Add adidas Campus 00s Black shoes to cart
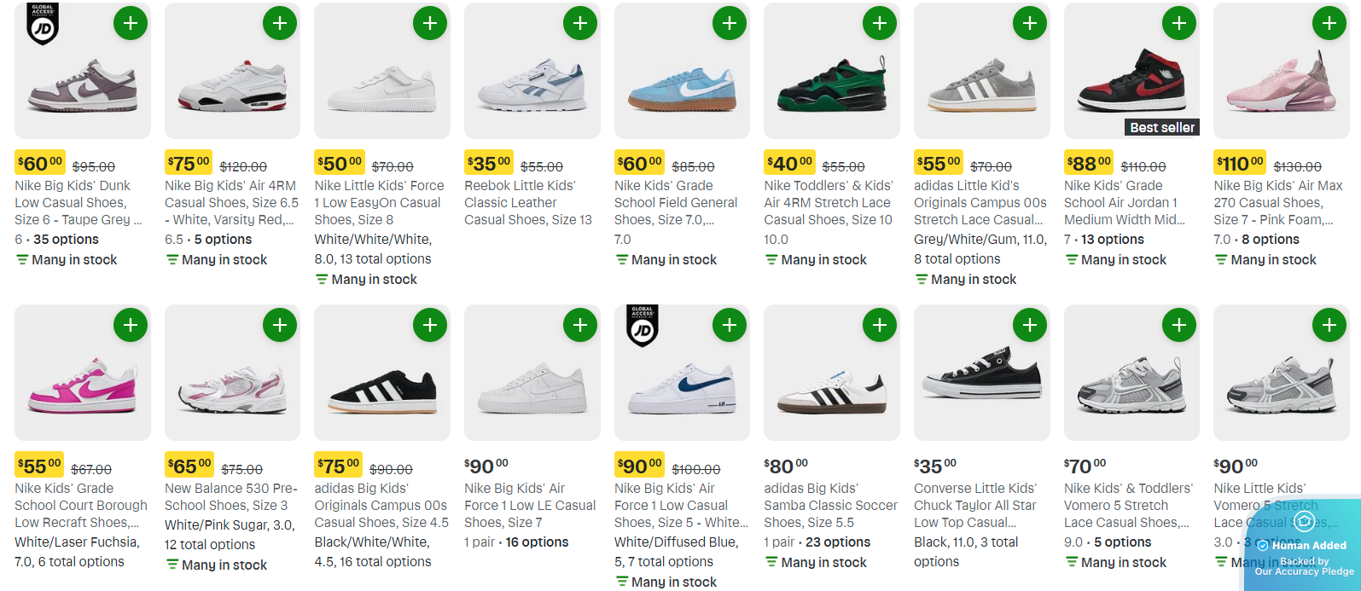1361x591 pixels. tap(430, 325)
